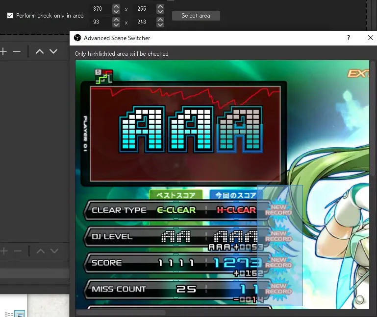Click the 255 input field
The width and height of the screenshot is (377, 317).
click(x=145, y=9)
